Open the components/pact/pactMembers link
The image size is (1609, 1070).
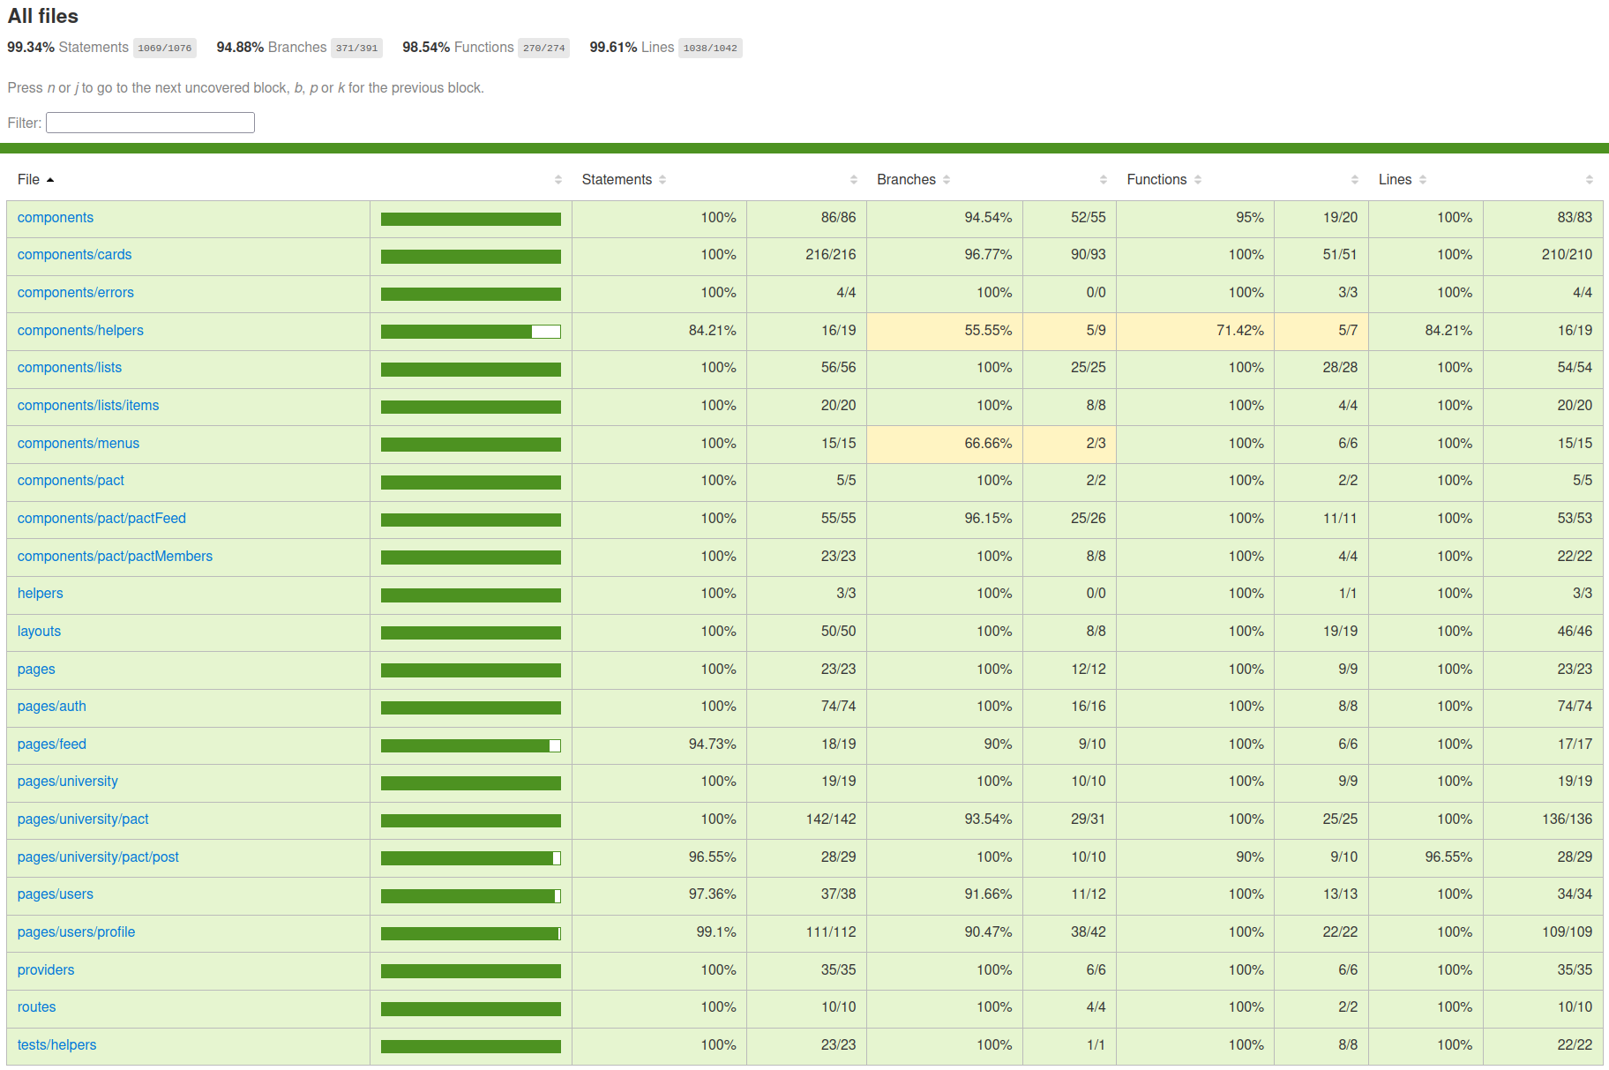115,557
